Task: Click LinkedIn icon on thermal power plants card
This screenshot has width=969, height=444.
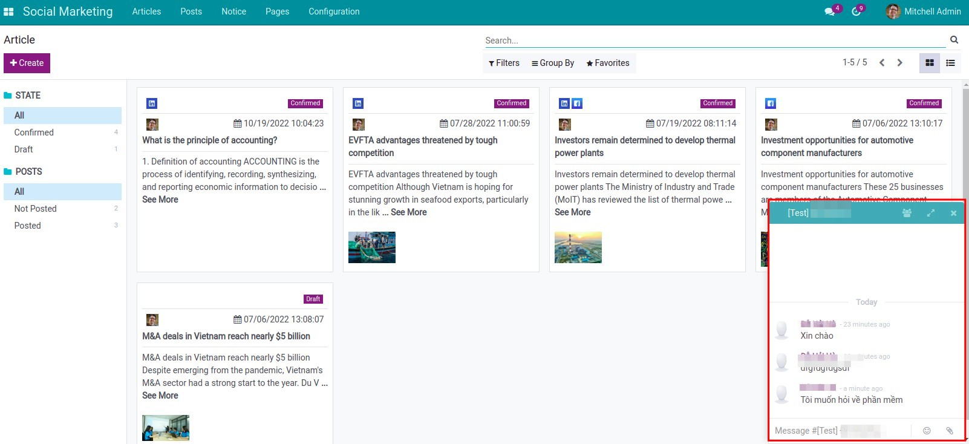Action: pyautogui.click(x=564, y=103)
